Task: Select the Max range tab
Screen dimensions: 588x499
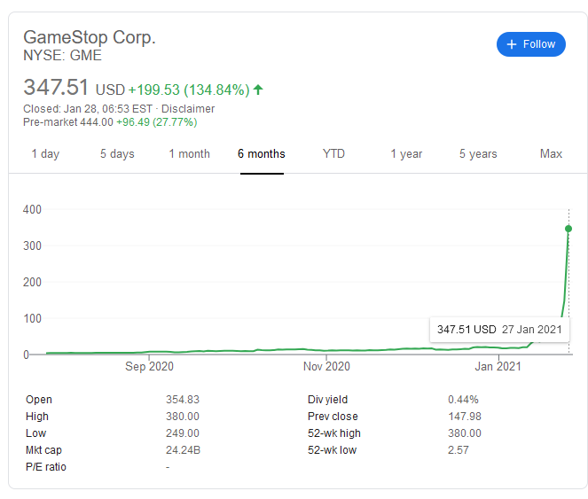Action: (551, 153)
